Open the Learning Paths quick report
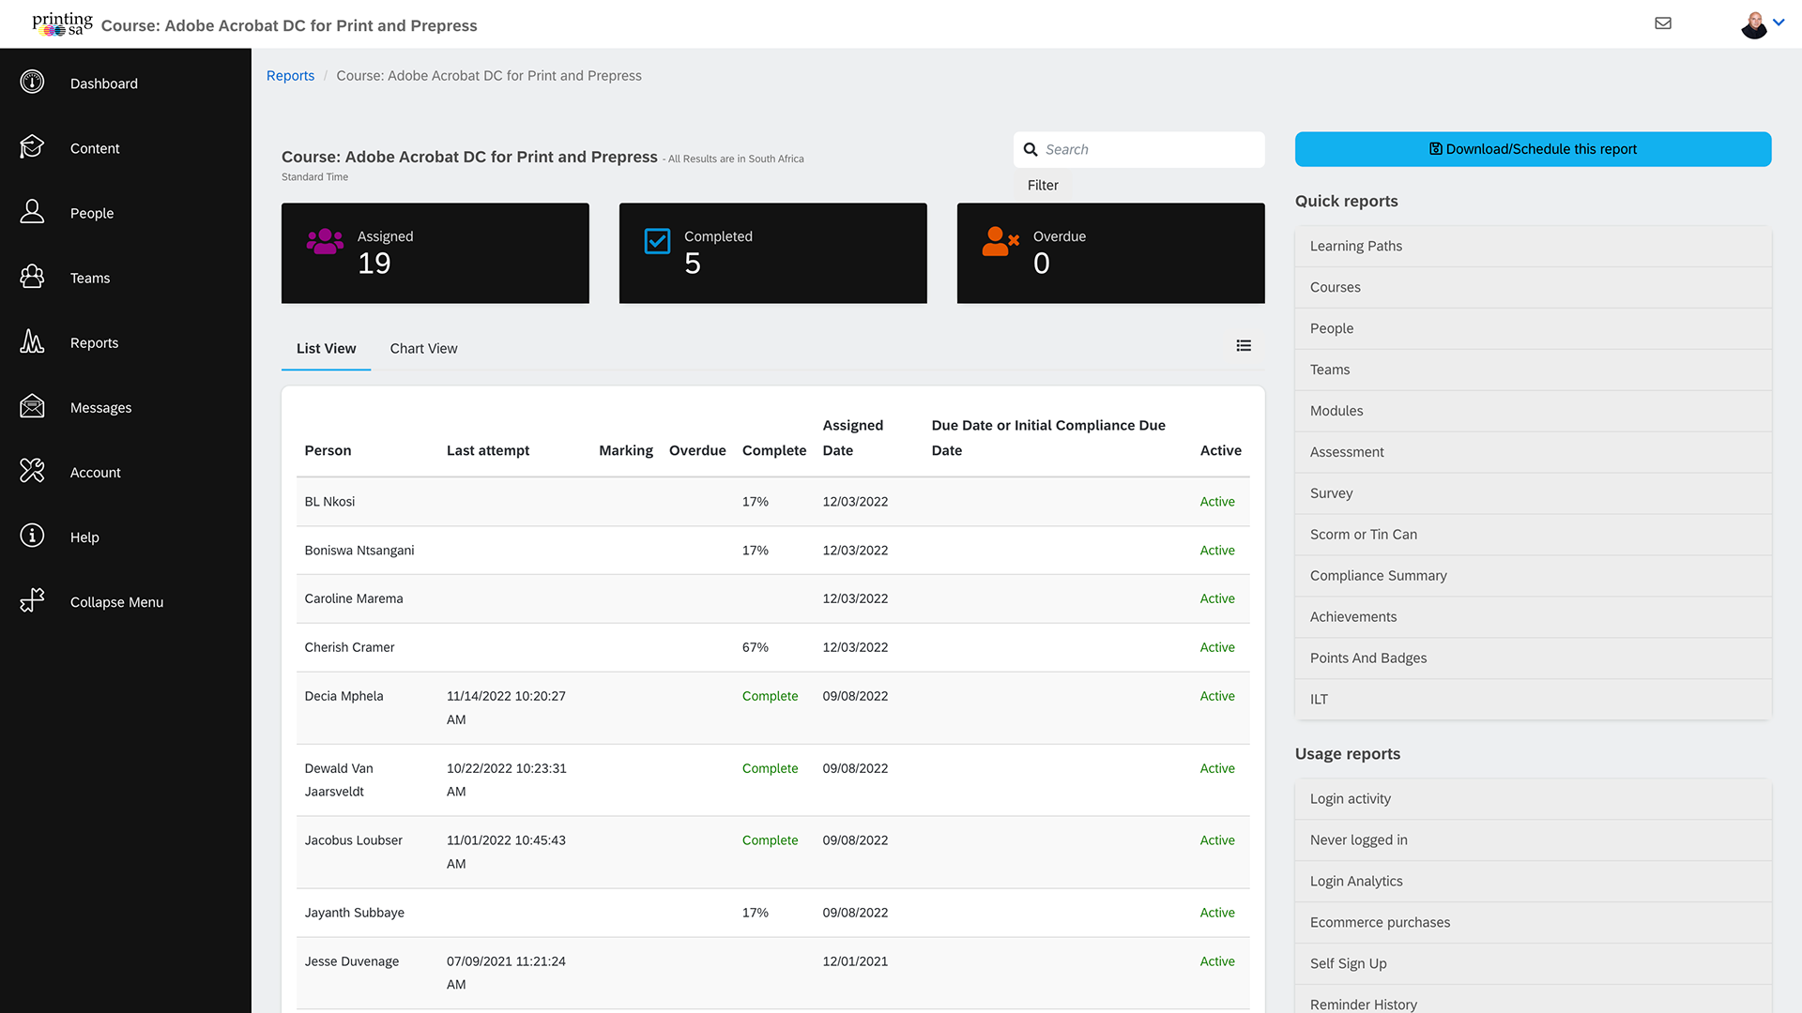 (x=1533, y=246)
